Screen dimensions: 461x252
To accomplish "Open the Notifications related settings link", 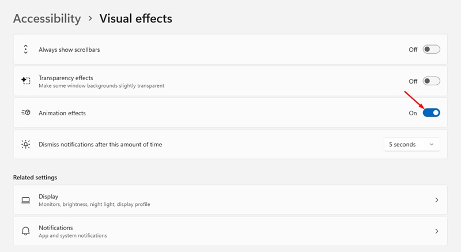I will coord(55,228).
